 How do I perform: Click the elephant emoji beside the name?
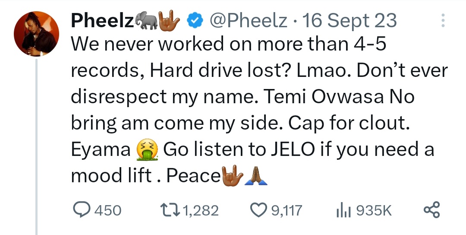[145, 20]
